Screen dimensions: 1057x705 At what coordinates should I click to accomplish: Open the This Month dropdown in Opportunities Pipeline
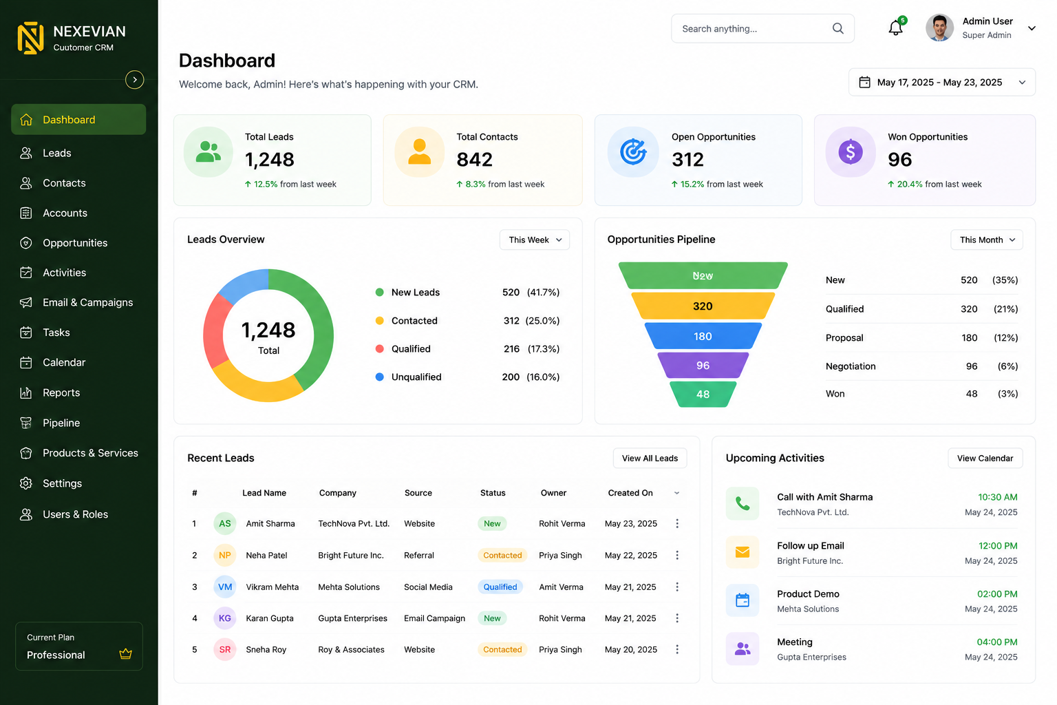[987, 240]
